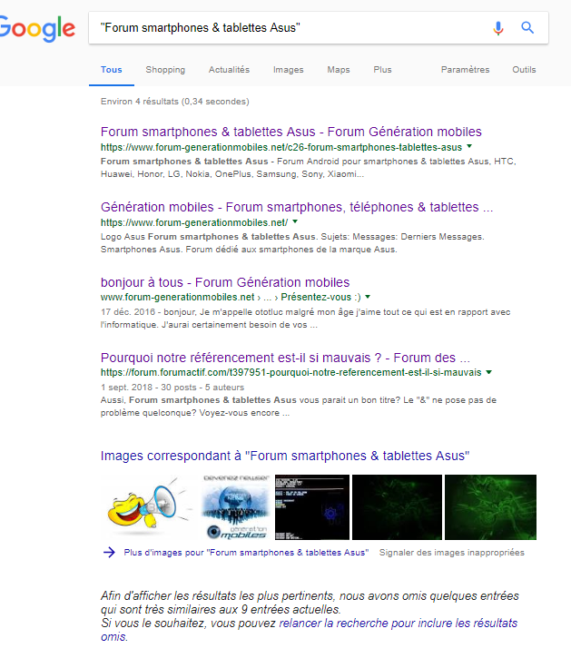Open 'Images correspondant à' heading link
The image size is (571, 658).
(x=285, y=456)
